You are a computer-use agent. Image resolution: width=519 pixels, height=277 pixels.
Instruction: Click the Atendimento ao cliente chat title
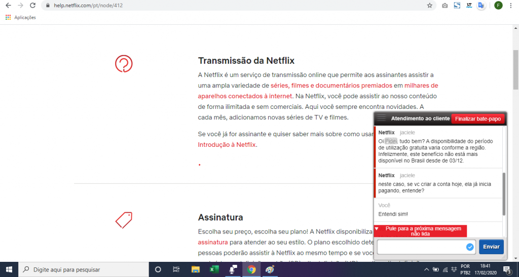pyautogui.click(x=420, y=118)
